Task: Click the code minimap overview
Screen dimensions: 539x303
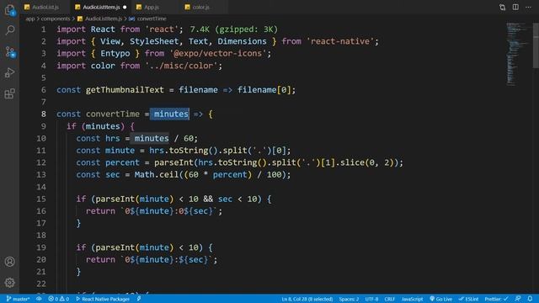Action: click(517, 54)
